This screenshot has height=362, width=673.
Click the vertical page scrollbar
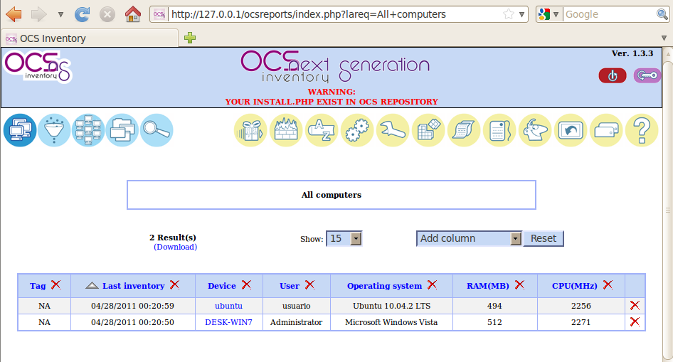668,211
